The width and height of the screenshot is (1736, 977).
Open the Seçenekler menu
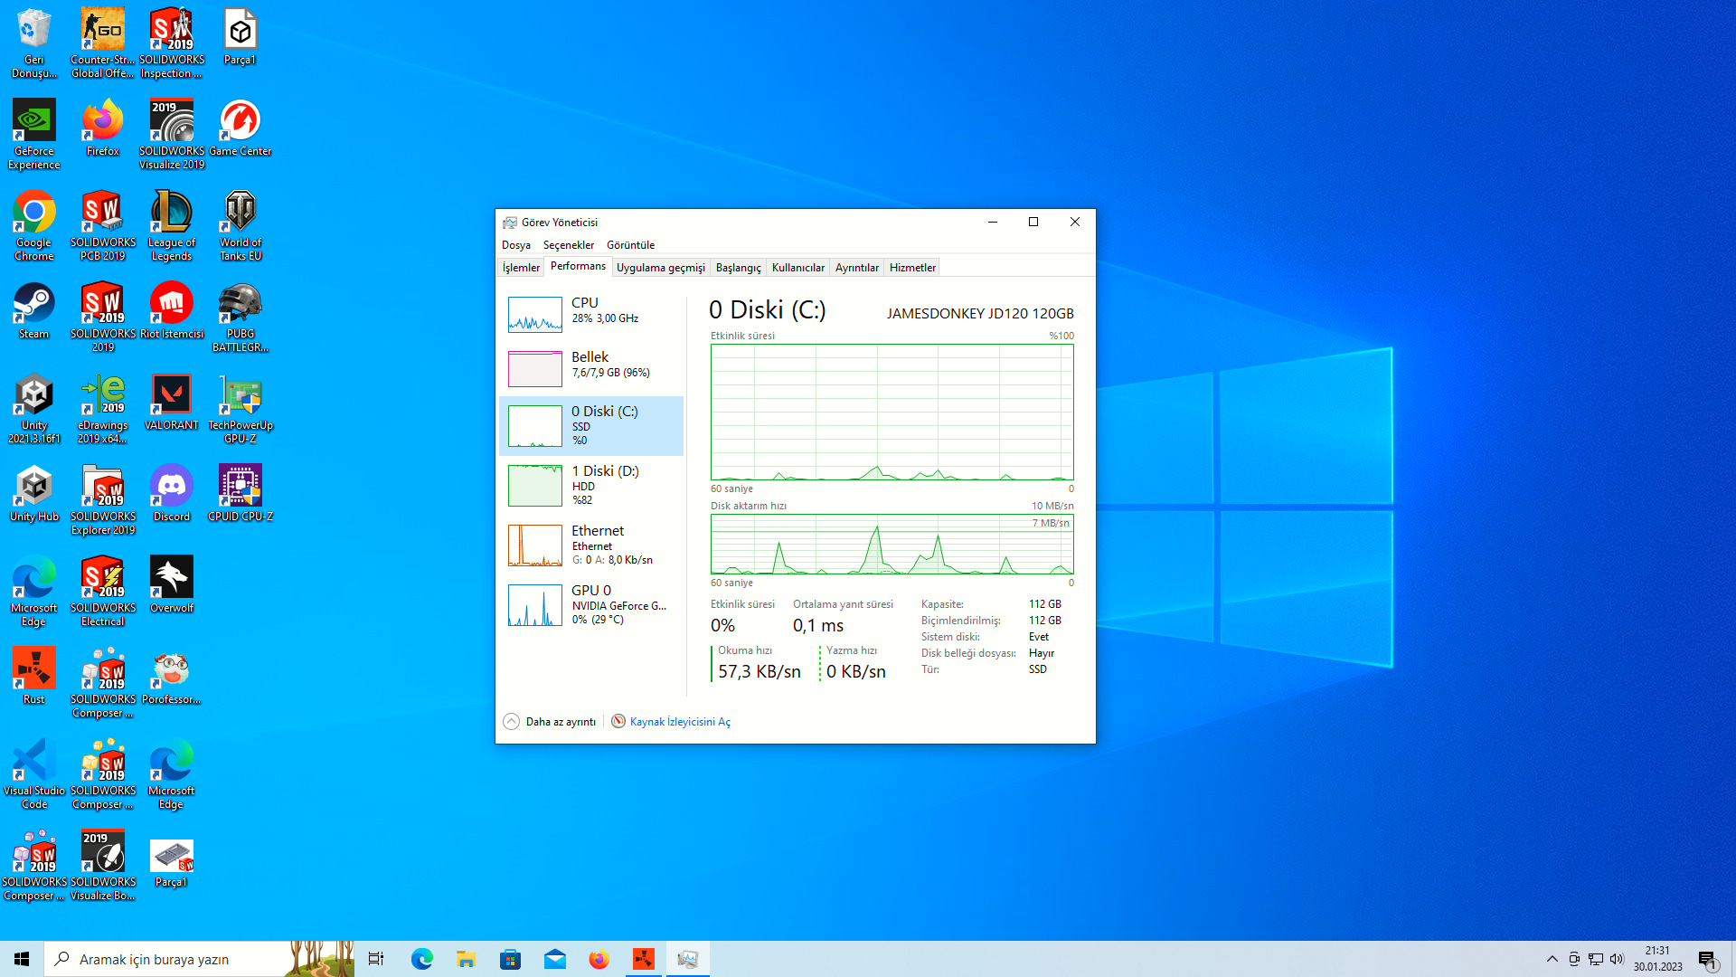[x=568, y=245]
